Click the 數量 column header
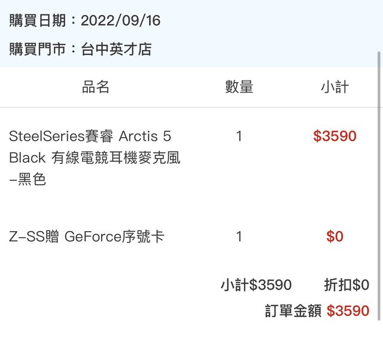This screenshot has height=337, width=383. tap(239, 87)
